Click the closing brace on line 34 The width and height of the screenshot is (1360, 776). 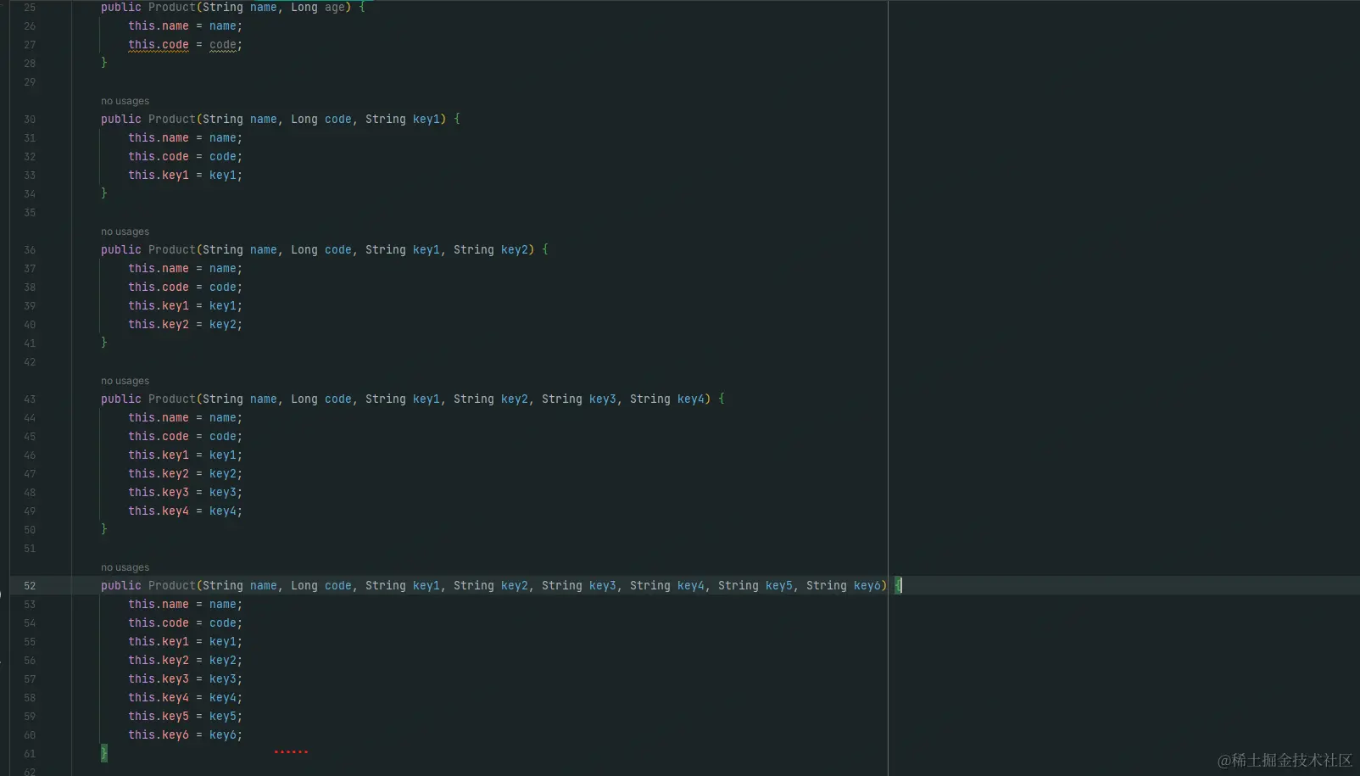(x=104, y=193)
